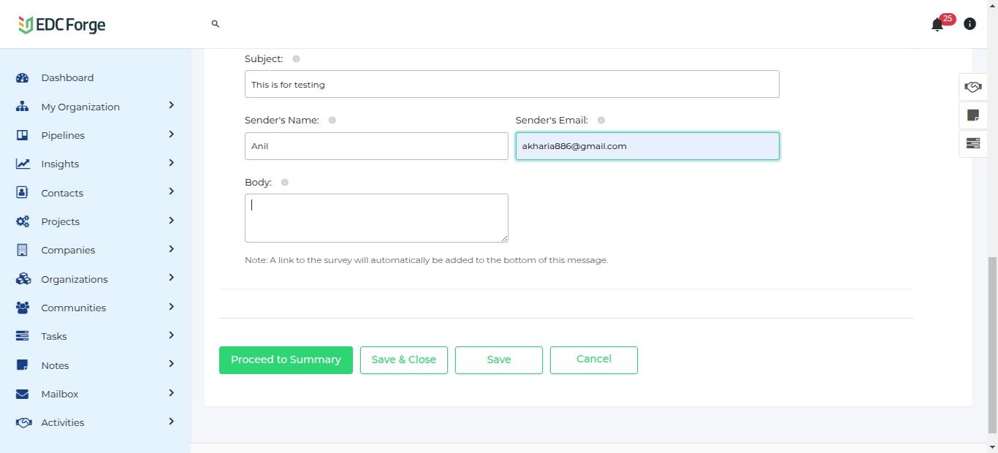
Task: Click the info icon in the top-right header
Action: coord(970,24)
